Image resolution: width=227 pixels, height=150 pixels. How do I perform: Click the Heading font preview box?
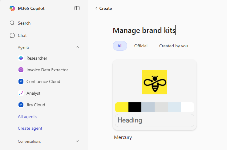[155, 120]
